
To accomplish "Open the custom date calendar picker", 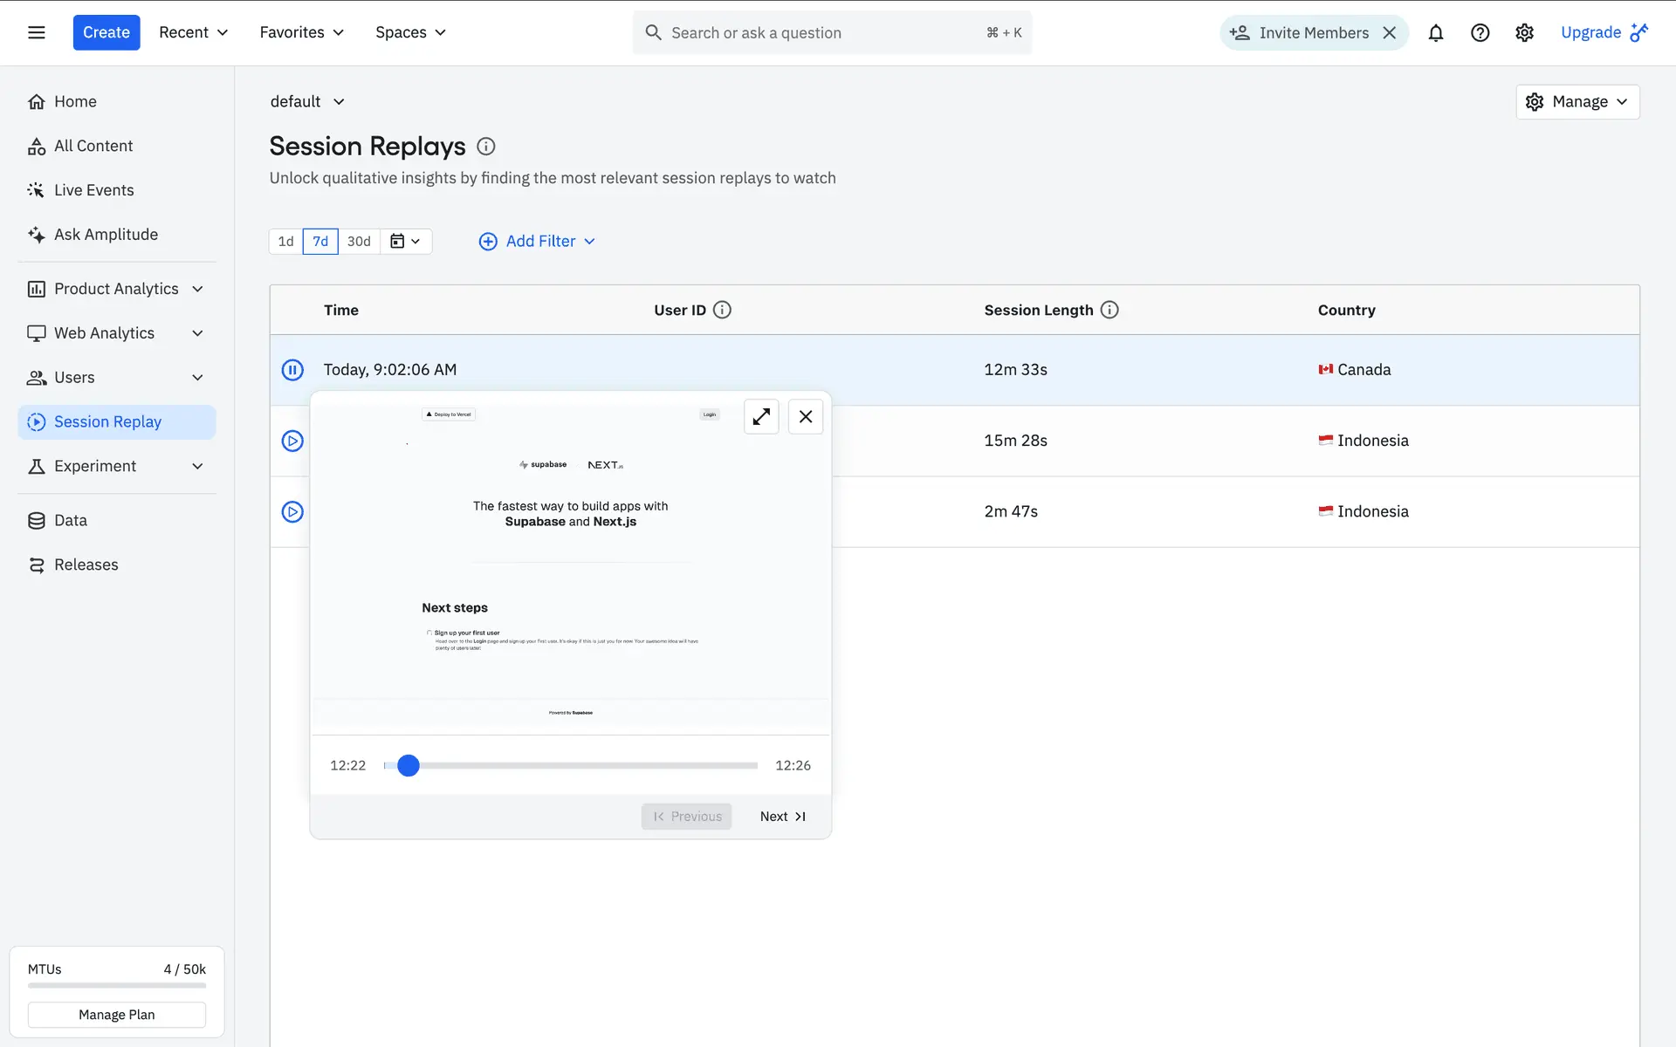I will click(405, 242).
